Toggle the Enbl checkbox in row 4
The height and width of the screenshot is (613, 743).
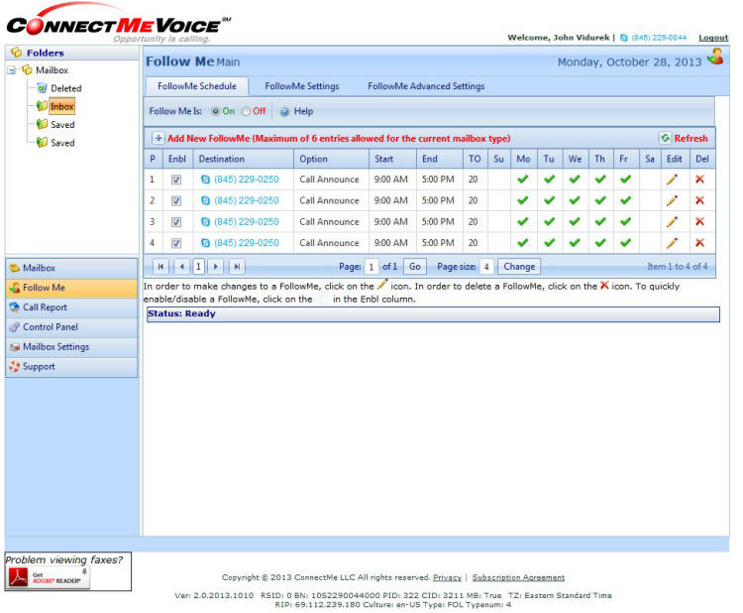(176, 243)
